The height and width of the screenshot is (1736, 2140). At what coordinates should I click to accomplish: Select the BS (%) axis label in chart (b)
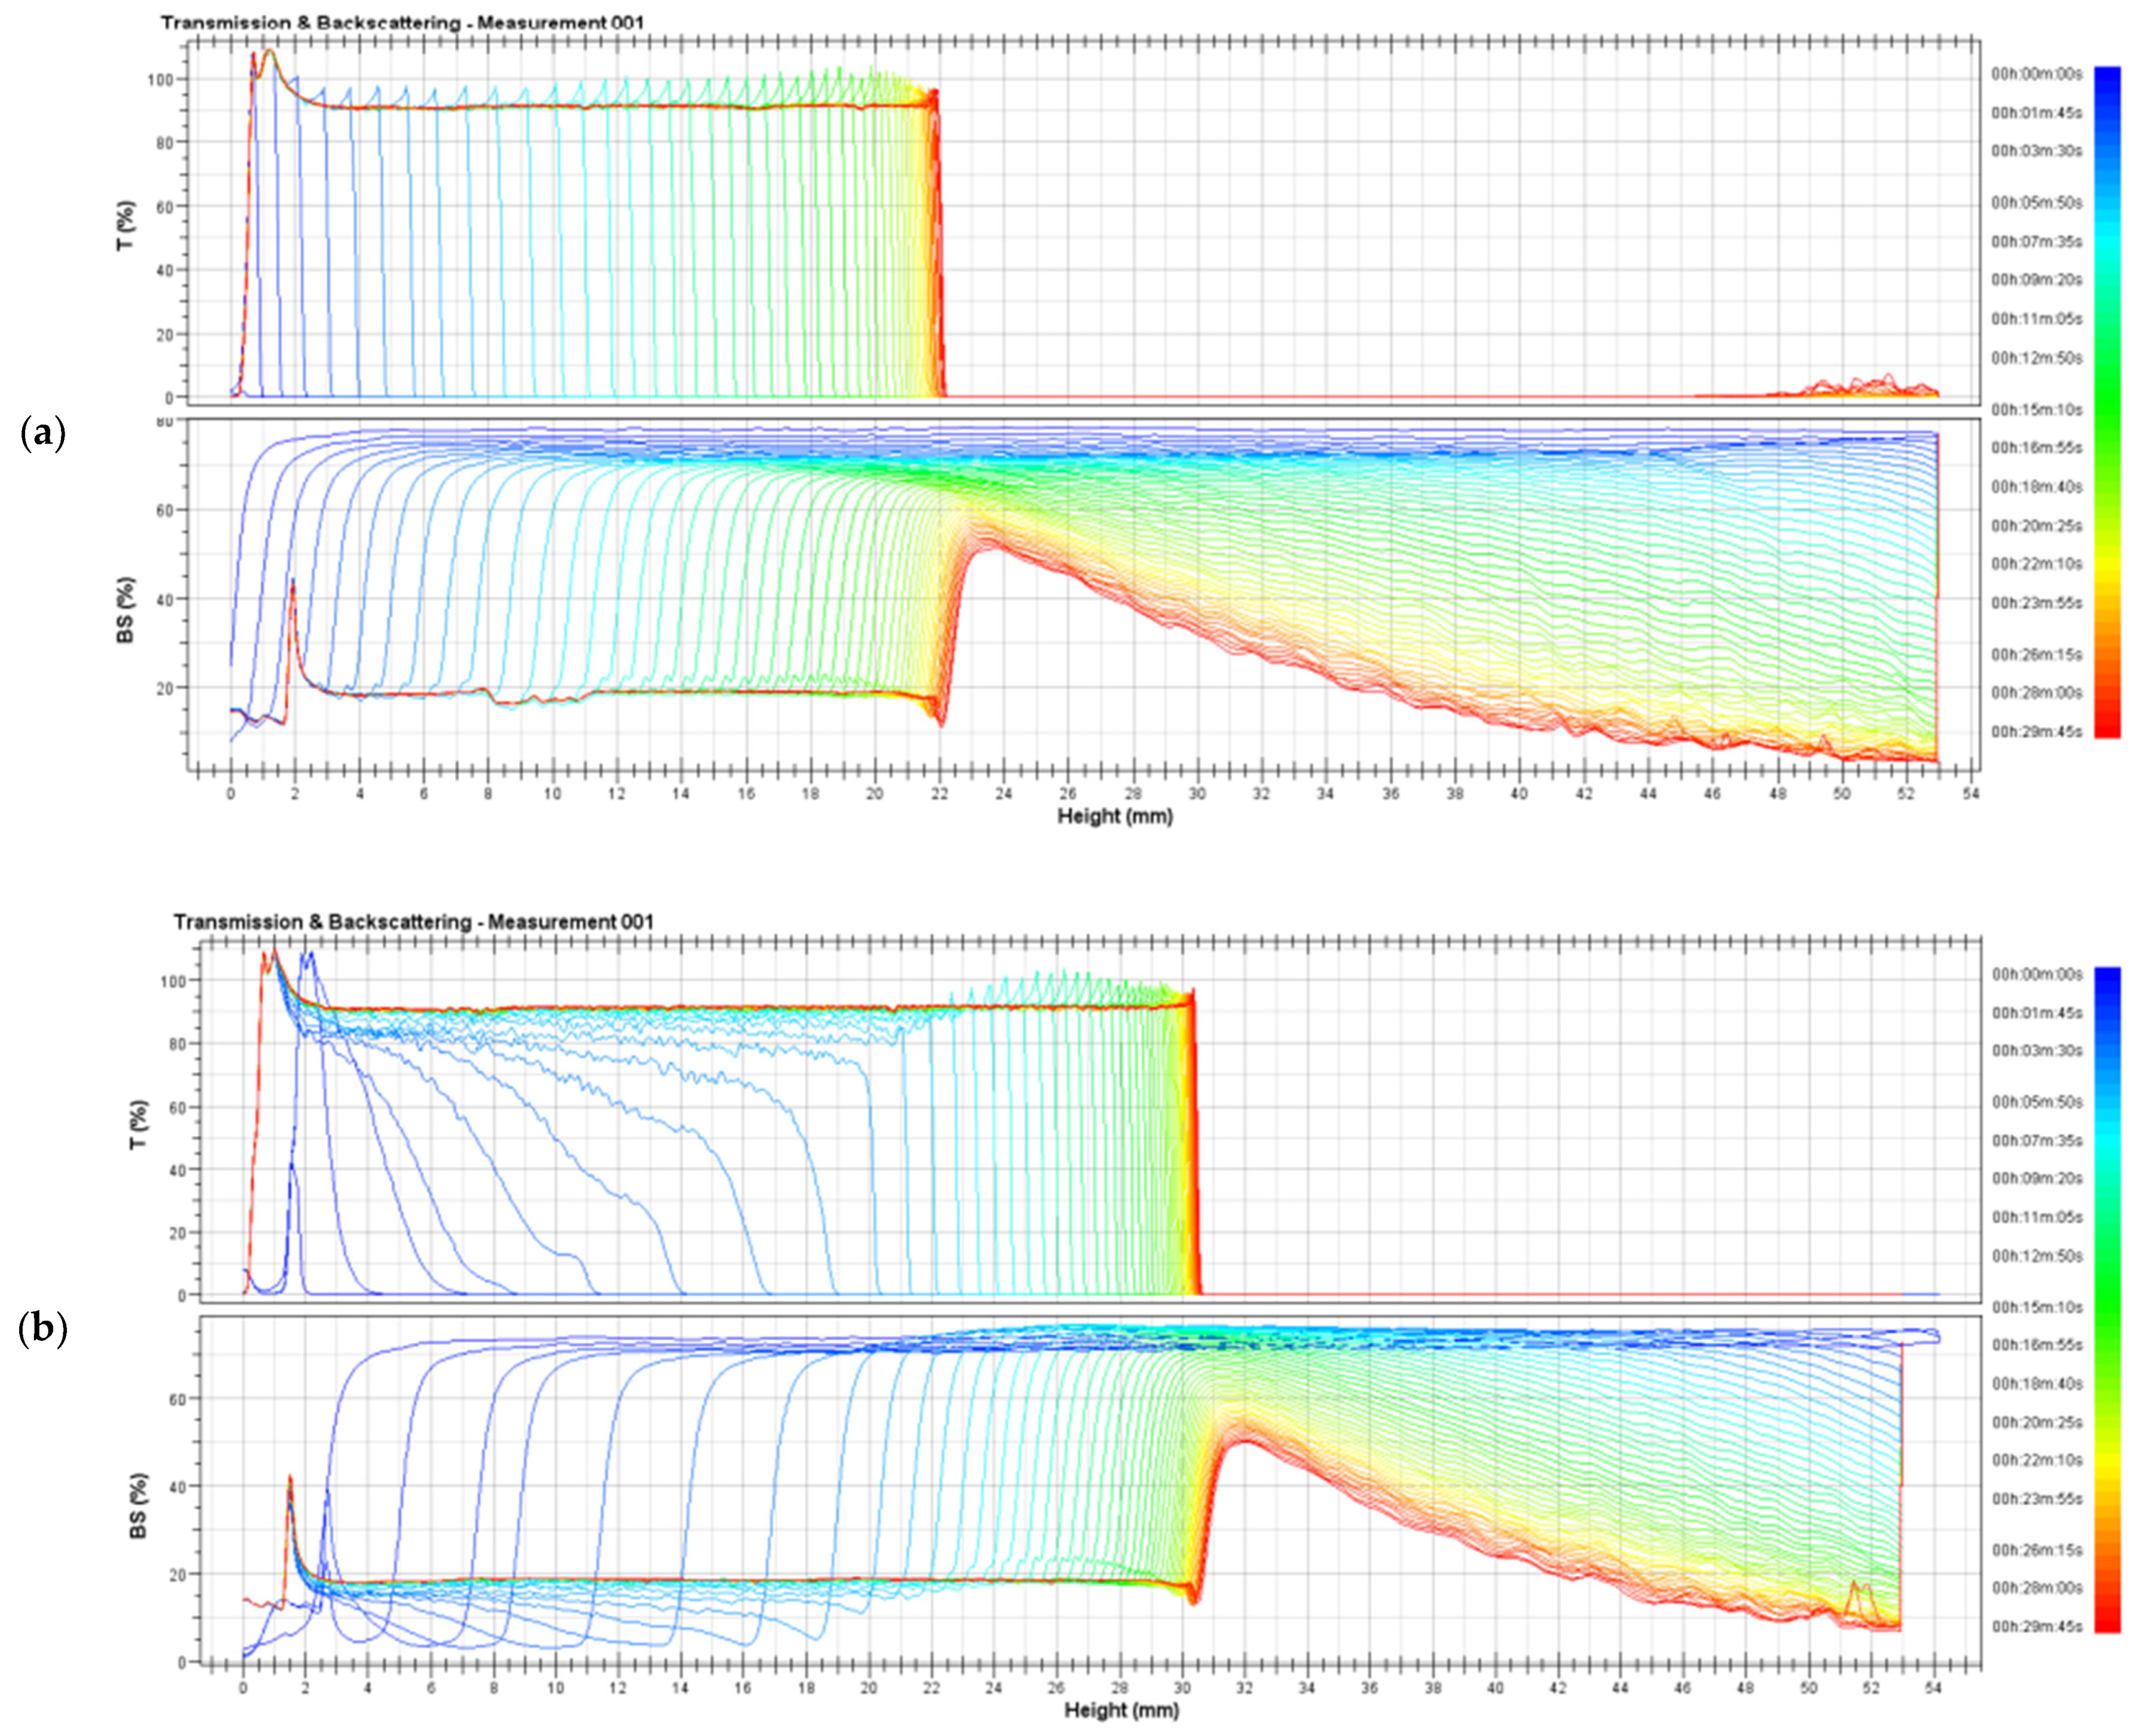tap(139, 1505)
